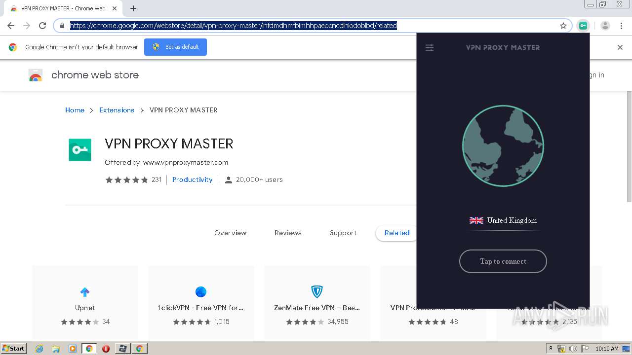Tap to connect VPN button
This screenshot has width=632, height=355.
click(x=503, y=261)
